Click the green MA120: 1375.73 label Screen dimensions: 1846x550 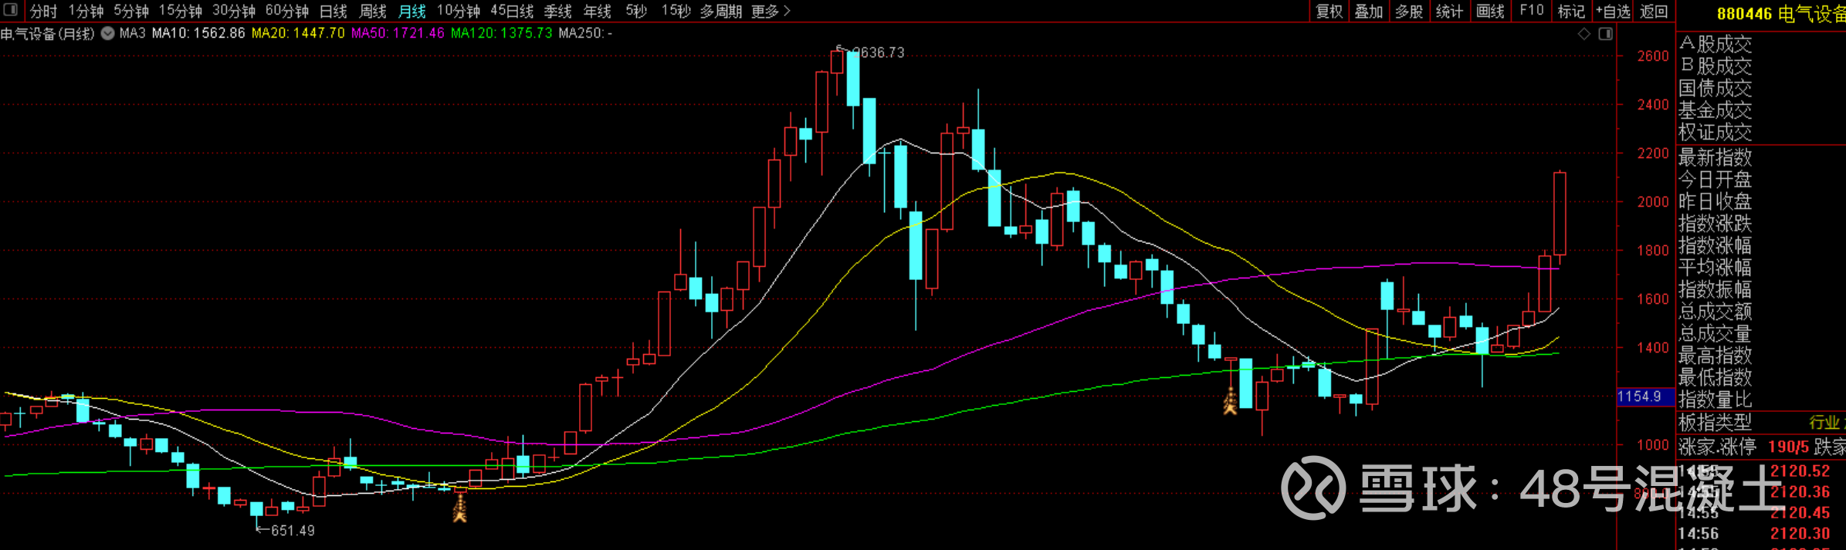[x=501, y=33]
